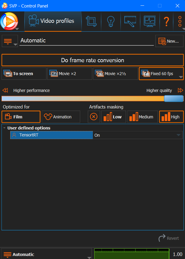
Task: Disable artifacts masking with the X button
Action: pos(94,117)
